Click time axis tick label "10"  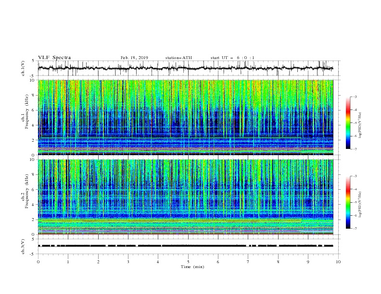[338, 262]
